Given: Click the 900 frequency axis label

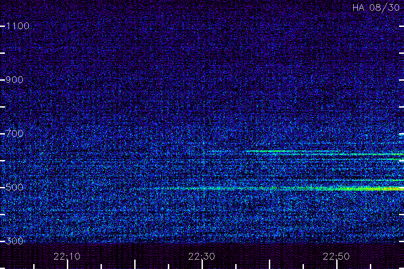Looking at the screenshot, I should [x=14, y=80].
